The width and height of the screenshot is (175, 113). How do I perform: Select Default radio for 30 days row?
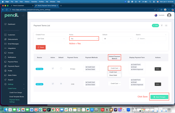point(61,69)
